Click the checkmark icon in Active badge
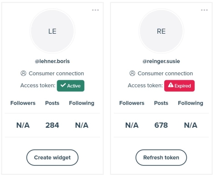 [63, 85]
